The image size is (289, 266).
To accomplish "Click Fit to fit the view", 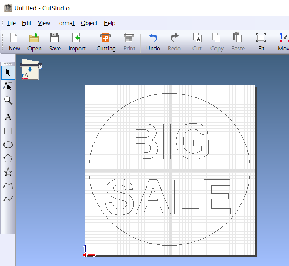I will (261, 42).
